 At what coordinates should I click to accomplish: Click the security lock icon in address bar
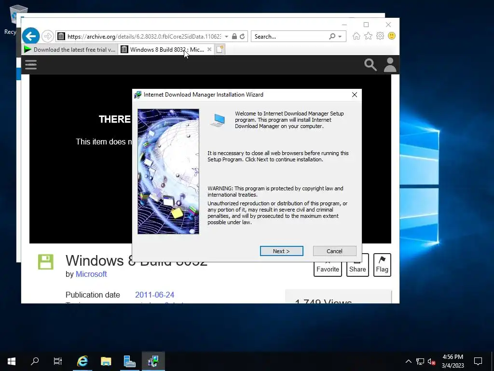(x=234, y=37)
